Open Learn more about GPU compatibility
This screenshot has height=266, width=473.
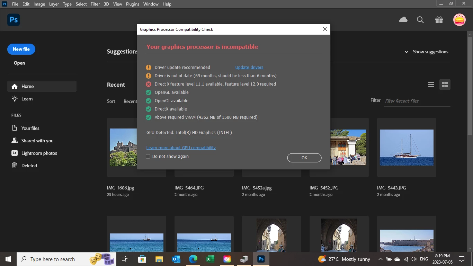181,148
